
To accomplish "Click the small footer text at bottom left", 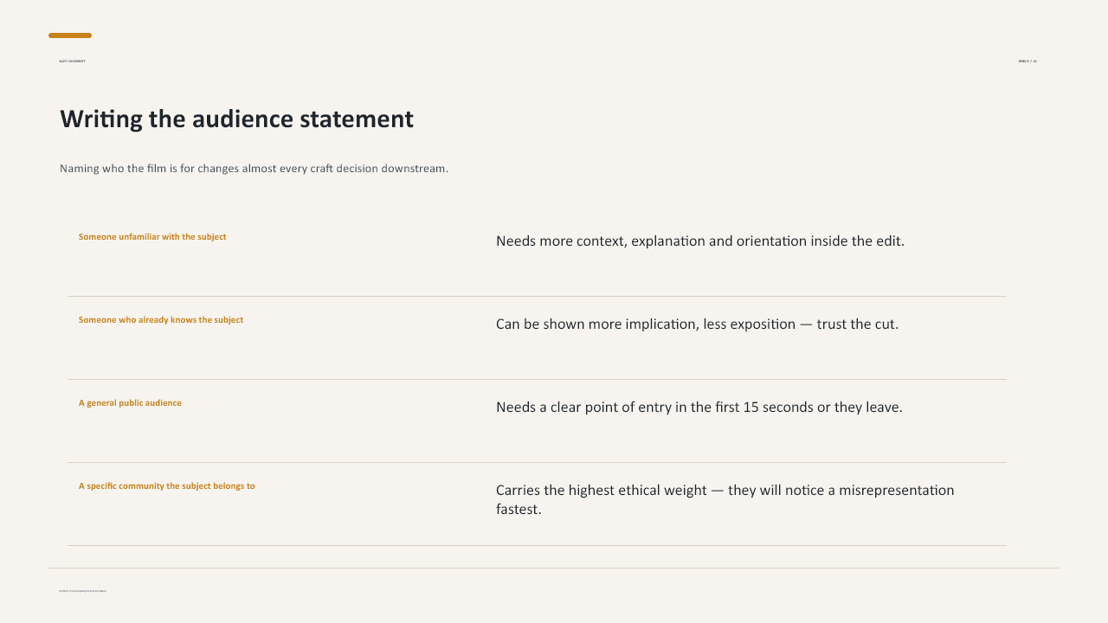I will coord(83,591).
